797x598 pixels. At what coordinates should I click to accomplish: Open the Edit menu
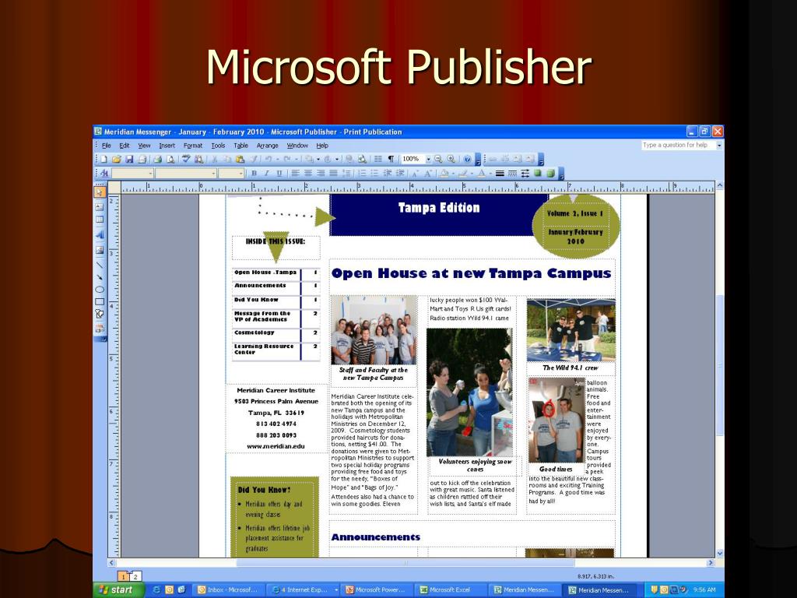(125, 146)
